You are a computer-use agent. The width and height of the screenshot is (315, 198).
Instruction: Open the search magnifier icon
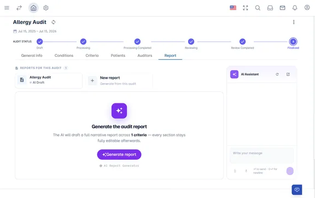[x=258, y=8]
